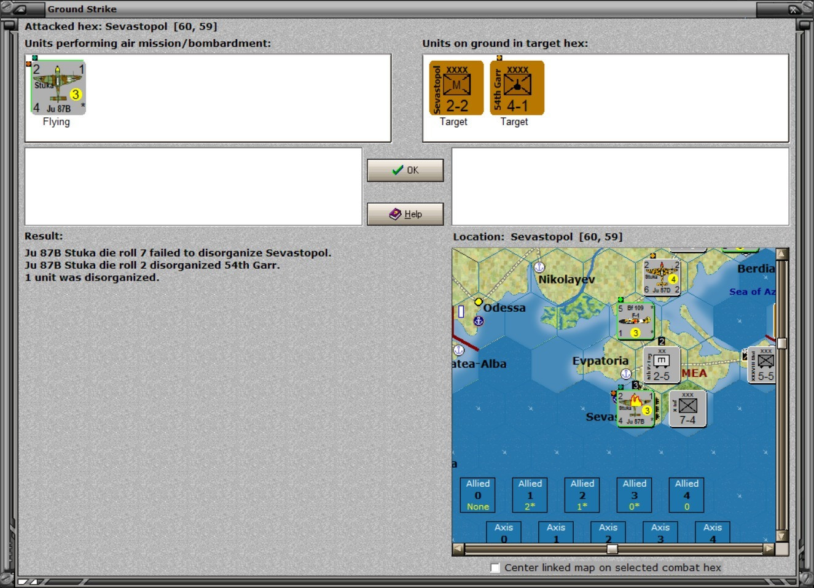Select the Allied 2 box

click(x=582, y=495)
